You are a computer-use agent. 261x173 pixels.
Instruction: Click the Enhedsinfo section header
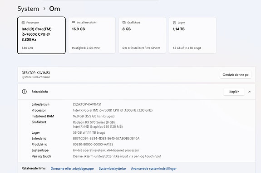tap(137, 92)
